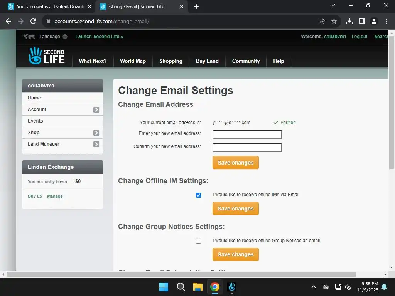Click the scrollbar down arrow
This screenshot has height=296, width=395.
coord(392,267)
